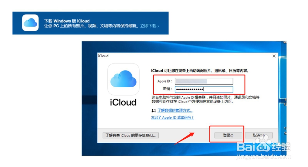Screen dimensions: 308x167
Task: Open the 立即下载 download link
Action: coord(149,26)
